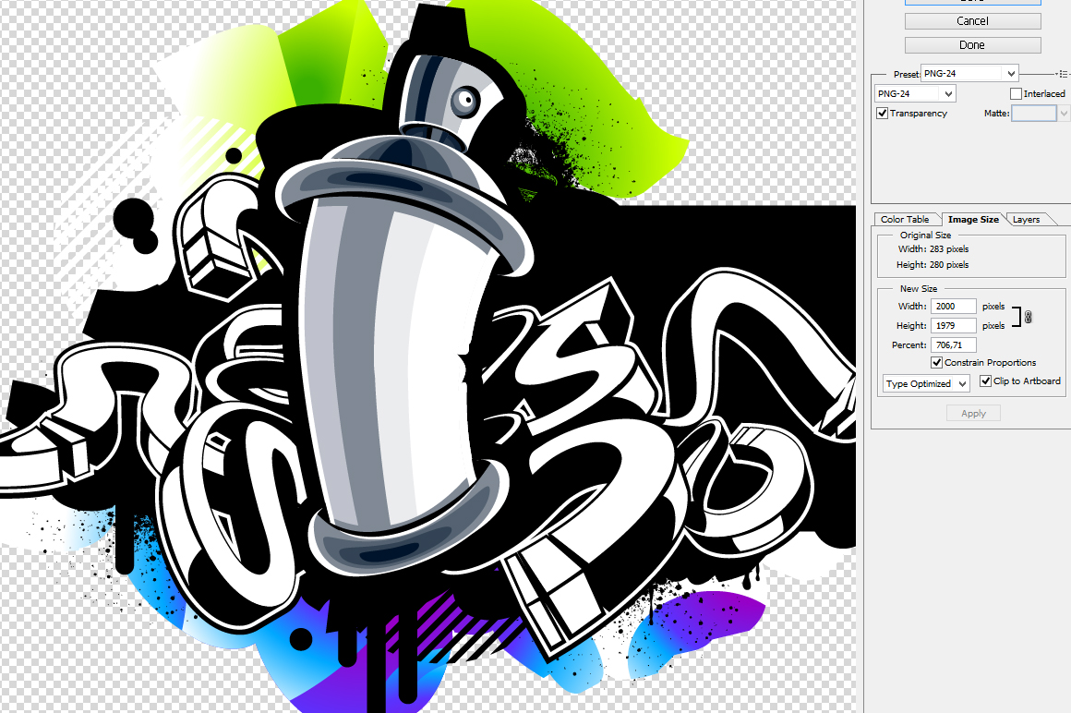Expand the Type Optimized dropdown
This screenshot has height=713, width=1071.
pos(924,383)
